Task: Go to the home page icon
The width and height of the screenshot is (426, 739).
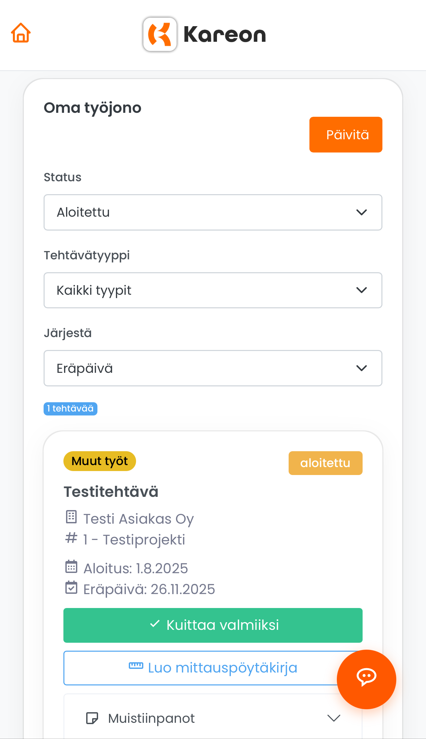Action: tap(21, 33)
